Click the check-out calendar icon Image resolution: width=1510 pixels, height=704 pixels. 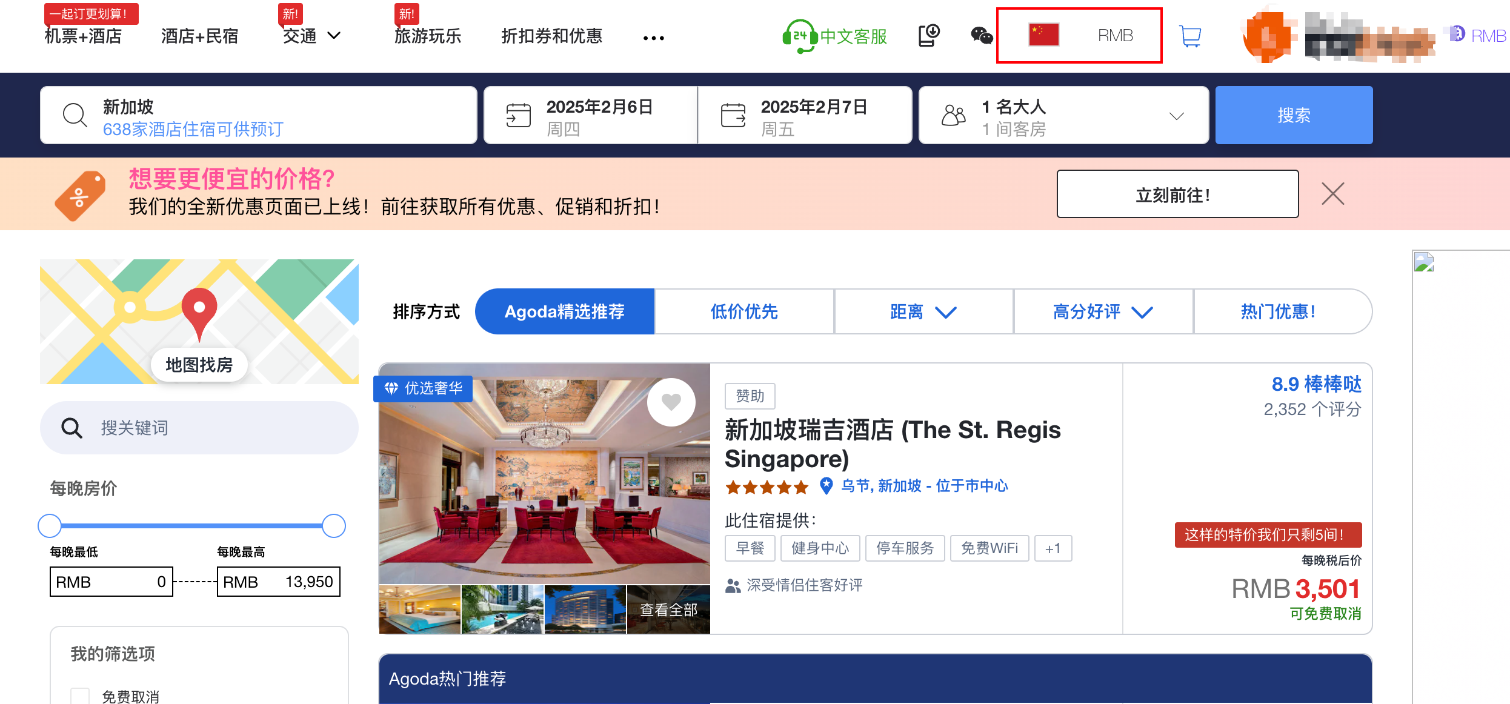[x=733, y=115]
